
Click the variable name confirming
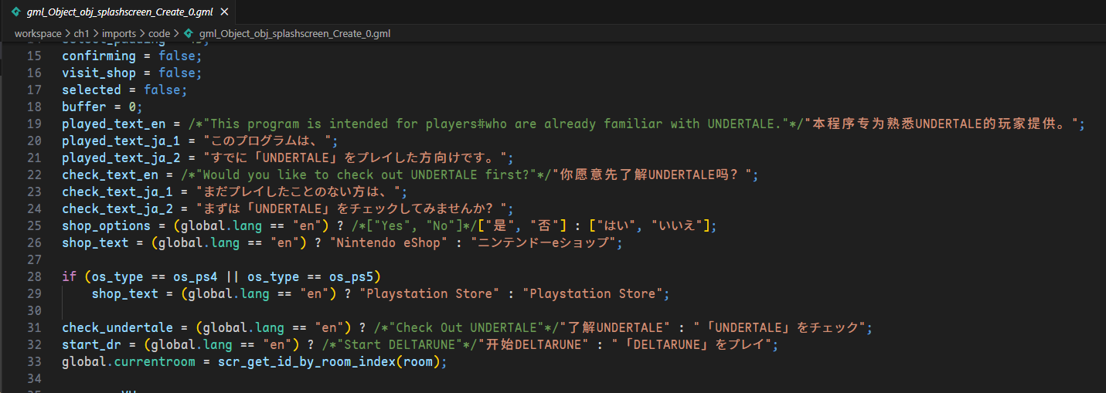99,56
